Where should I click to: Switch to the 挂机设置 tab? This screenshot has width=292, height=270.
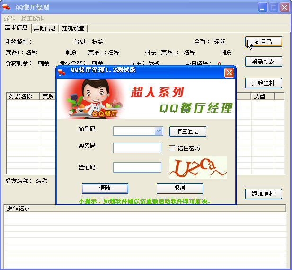[73, 28]
